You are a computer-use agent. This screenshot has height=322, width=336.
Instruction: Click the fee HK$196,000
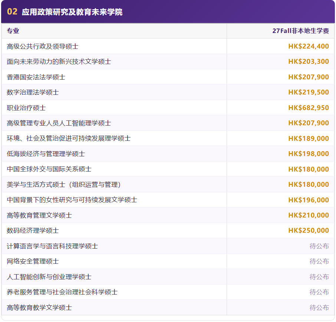pos(309,200)
